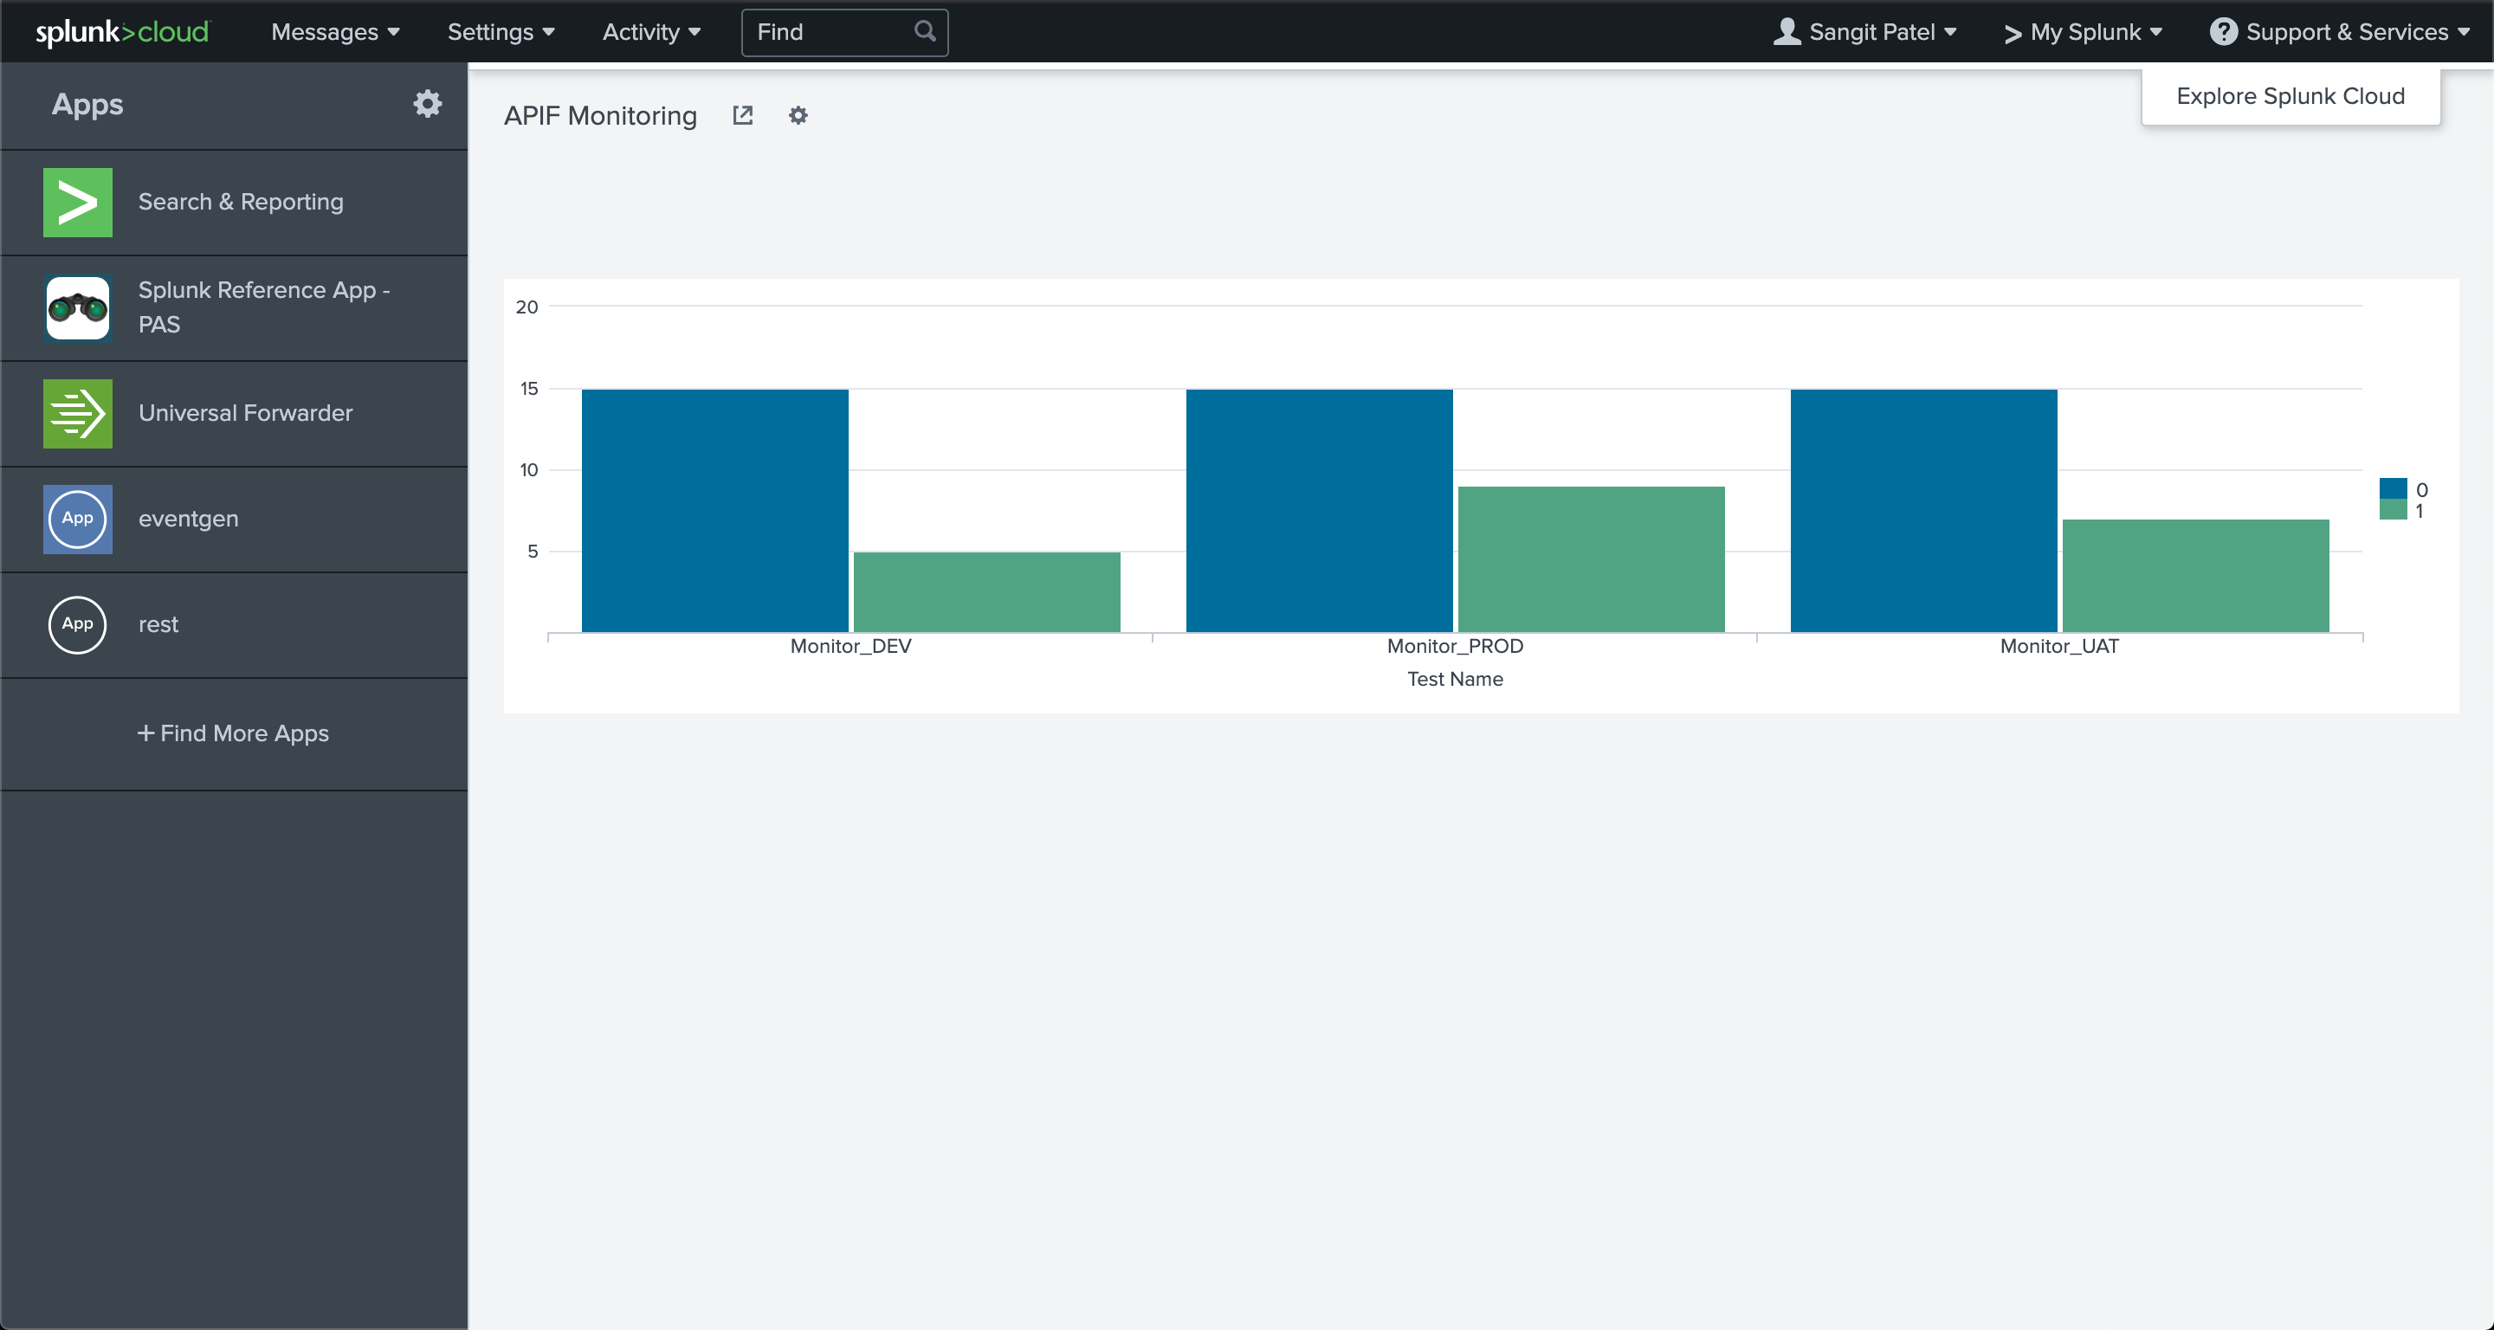Open the Activity dropdown
Viewport: 2494px width, 1330px height.
649,31
